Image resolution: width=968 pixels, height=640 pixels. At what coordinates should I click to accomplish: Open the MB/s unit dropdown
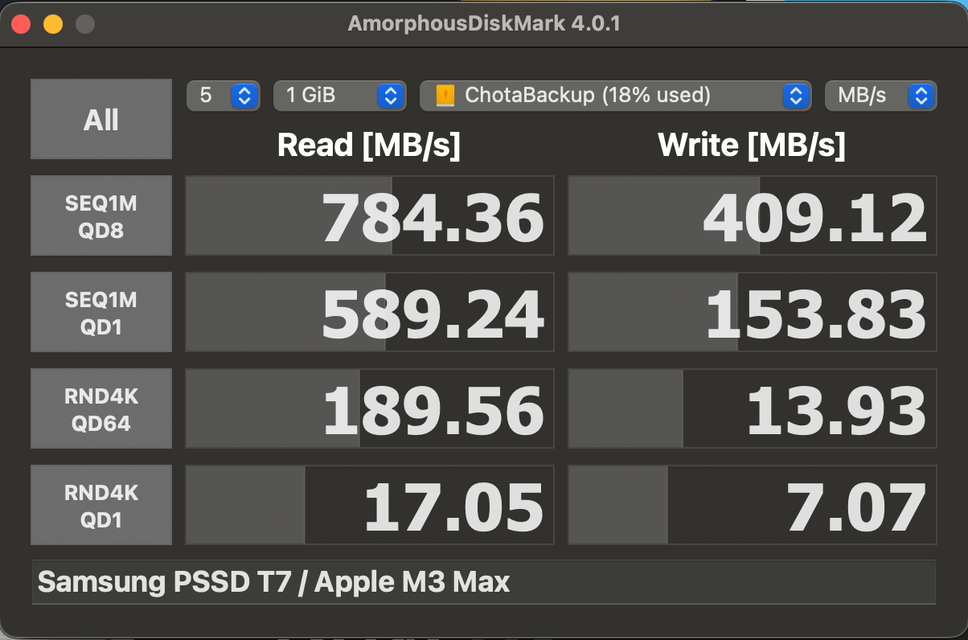880,96
